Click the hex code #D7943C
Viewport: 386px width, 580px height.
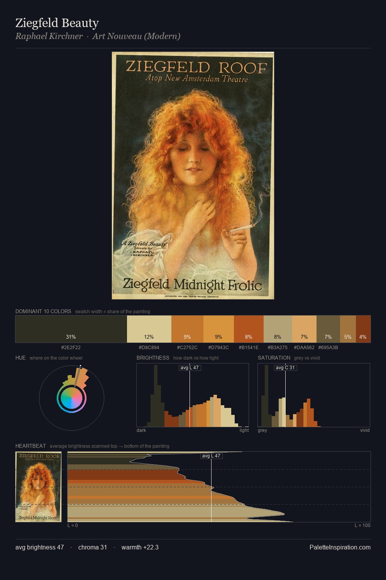coord(218,348)
